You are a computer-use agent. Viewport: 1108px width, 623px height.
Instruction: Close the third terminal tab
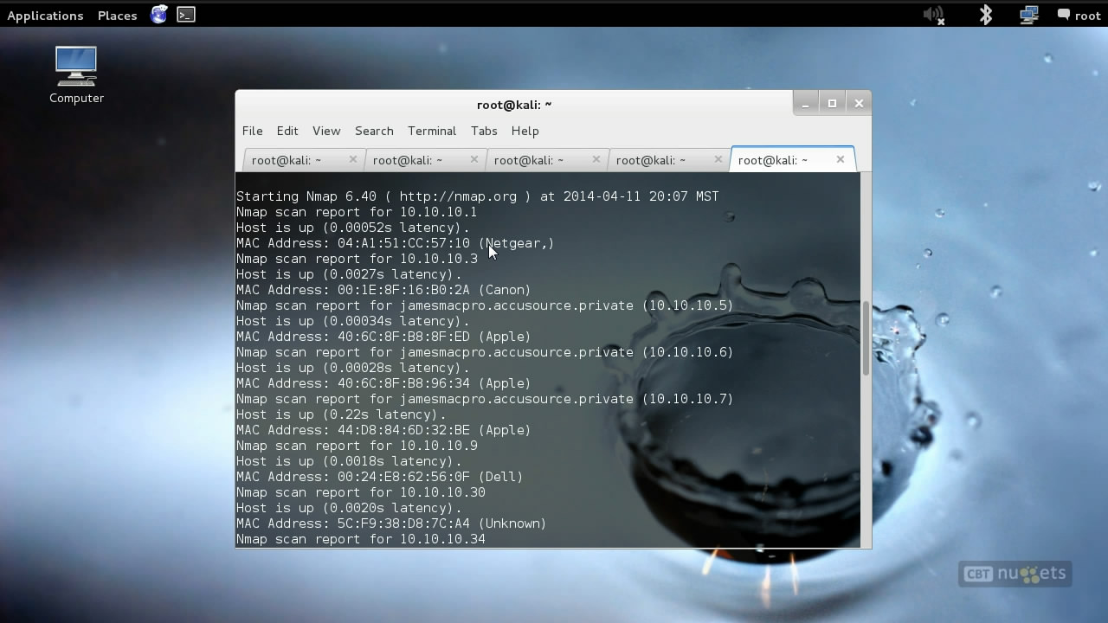596,159
